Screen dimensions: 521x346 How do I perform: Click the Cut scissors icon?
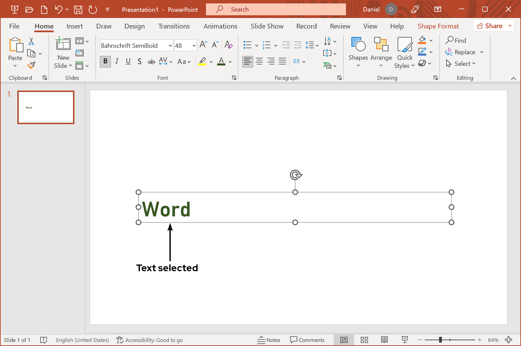(31, 41)
